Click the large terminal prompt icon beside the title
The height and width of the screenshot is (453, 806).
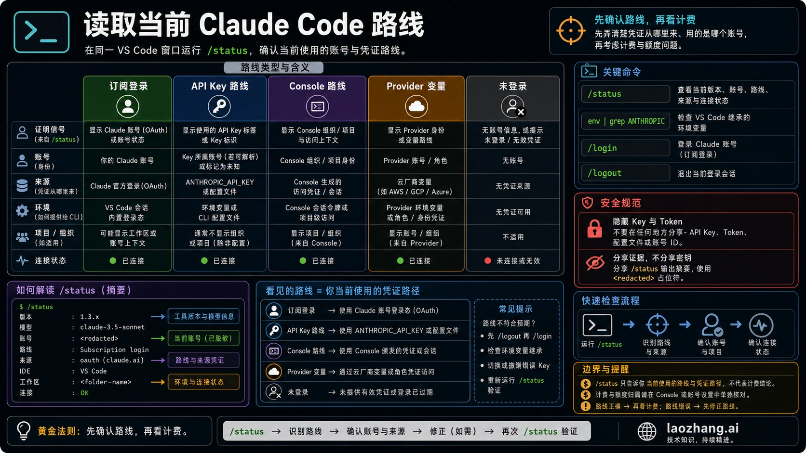click(41, 32)
